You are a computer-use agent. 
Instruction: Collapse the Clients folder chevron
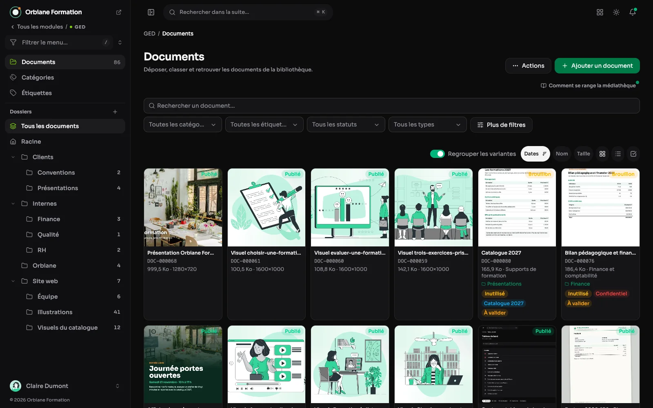click(x=13, y=157)
